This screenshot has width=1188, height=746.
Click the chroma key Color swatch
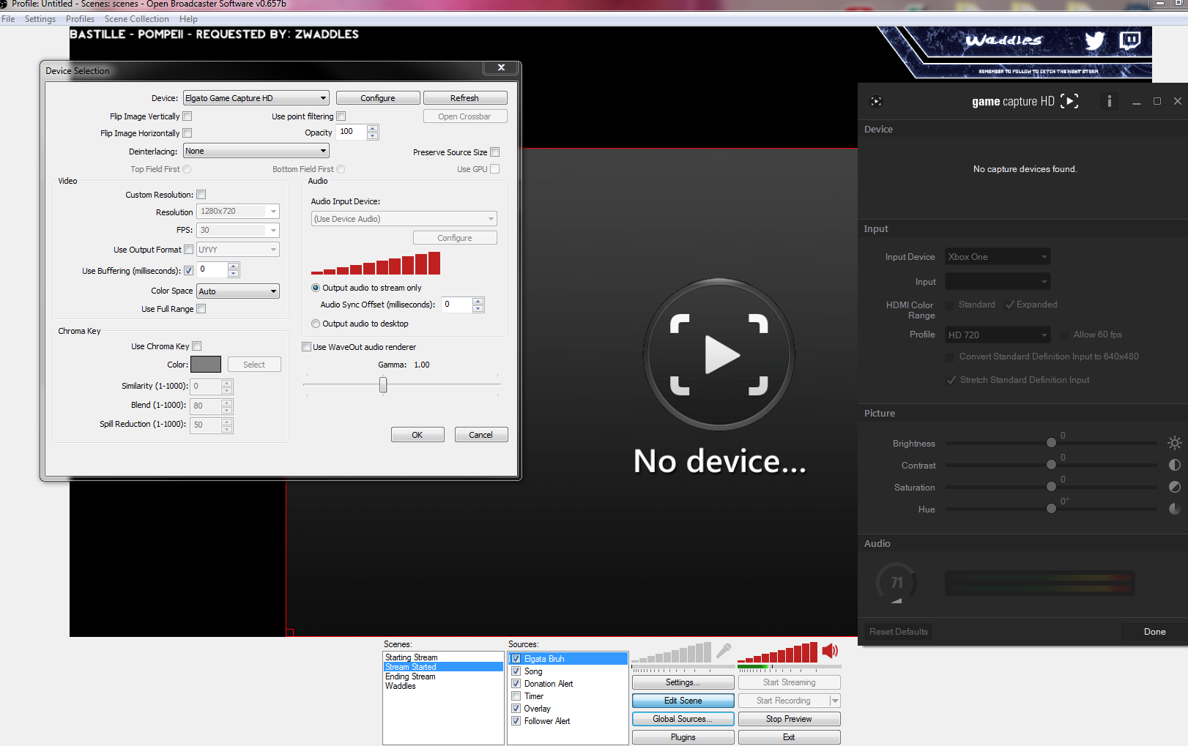coord(206,365)
